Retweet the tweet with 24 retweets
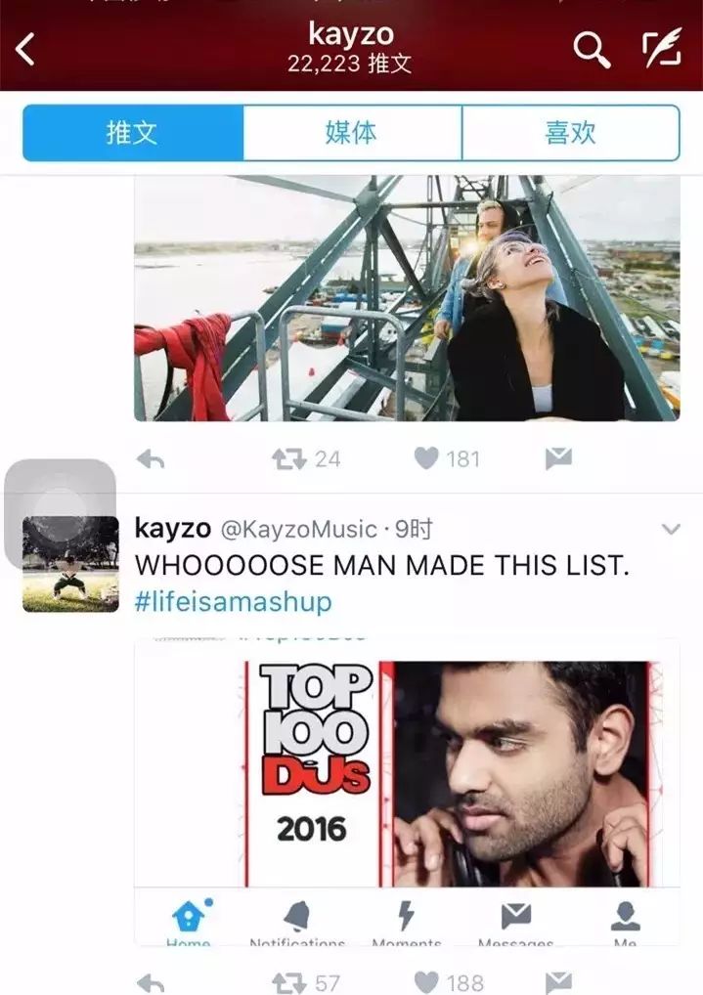 [x=289, y=458]
